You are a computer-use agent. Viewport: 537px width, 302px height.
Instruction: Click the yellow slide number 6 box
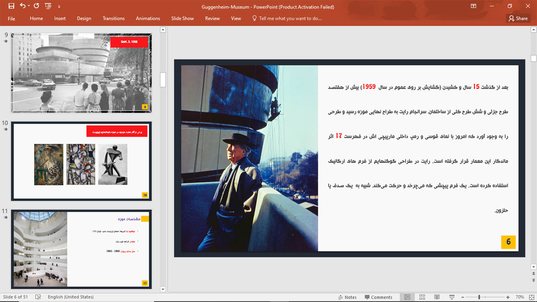pos(508,242)
